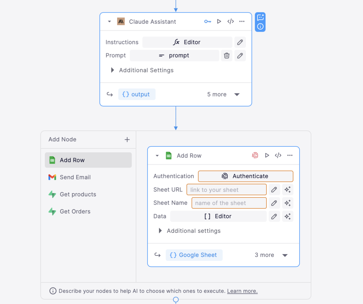Edit Sheet URL with pencil icon

tap(274, 190)
